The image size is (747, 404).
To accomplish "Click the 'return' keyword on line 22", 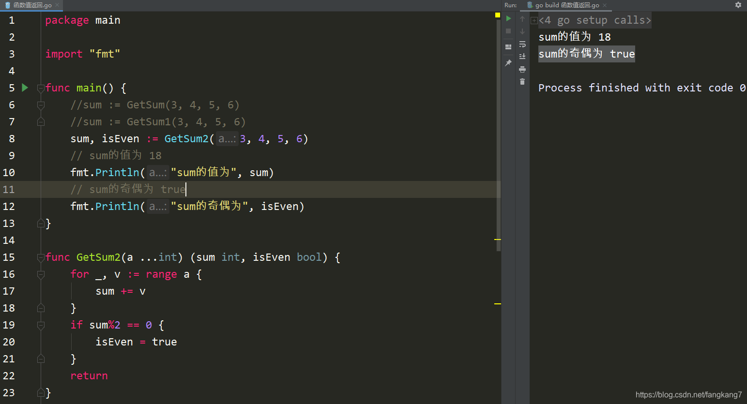I will 89,376.
